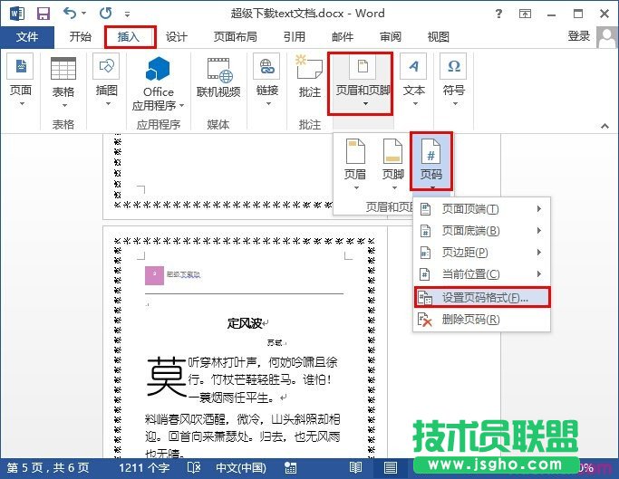Open the Symbol (符号) omega icon
619x479 pixels.
click(x=454, y=69)
